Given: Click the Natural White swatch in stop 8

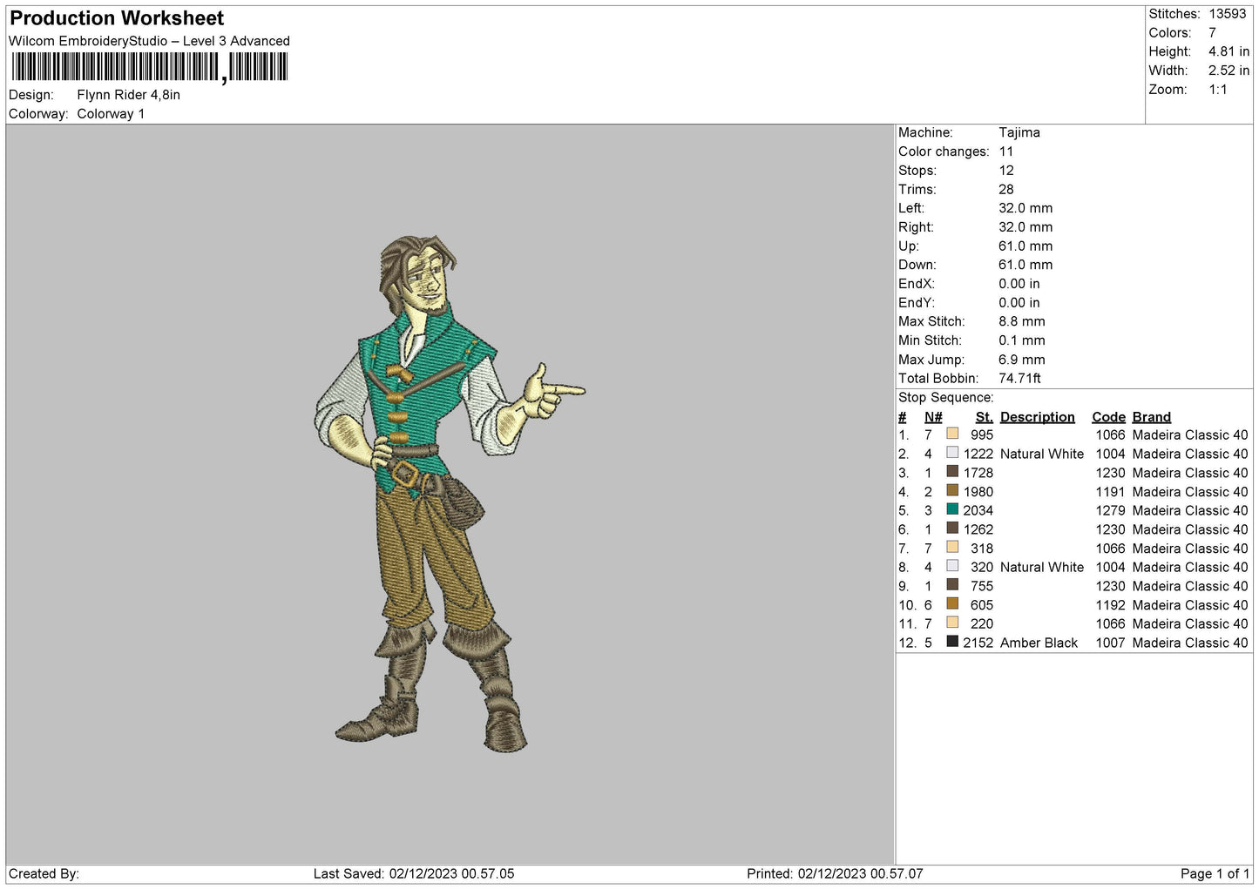Looking at the screenshot, I should (952, 566).
